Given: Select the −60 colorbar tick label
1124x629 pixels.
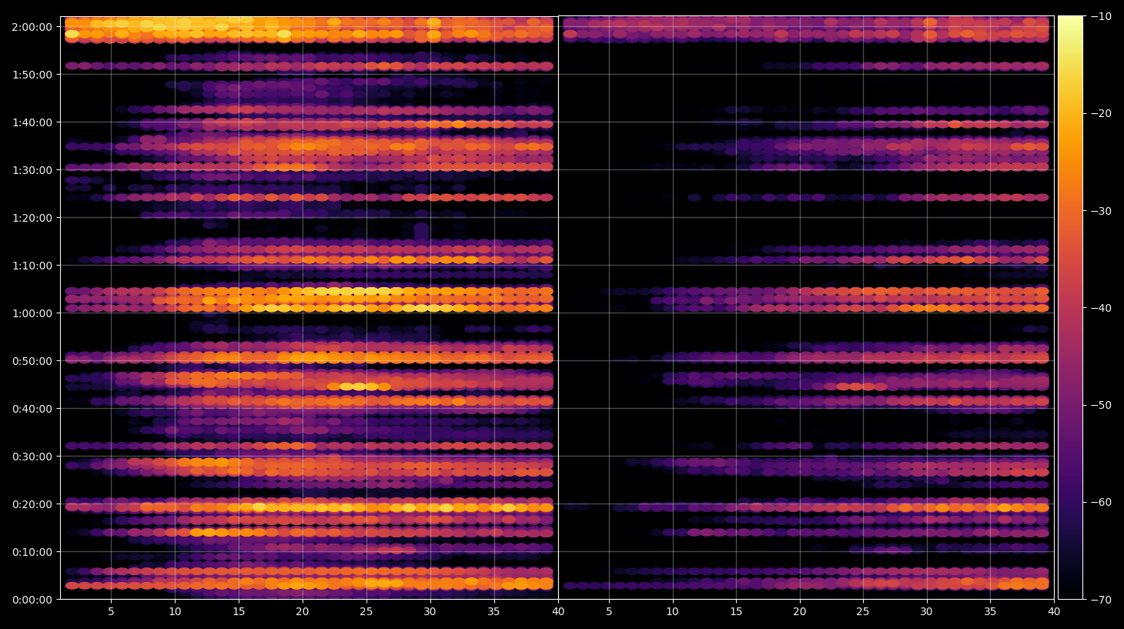Looking at the screenshot, I should click(1101, 502).
